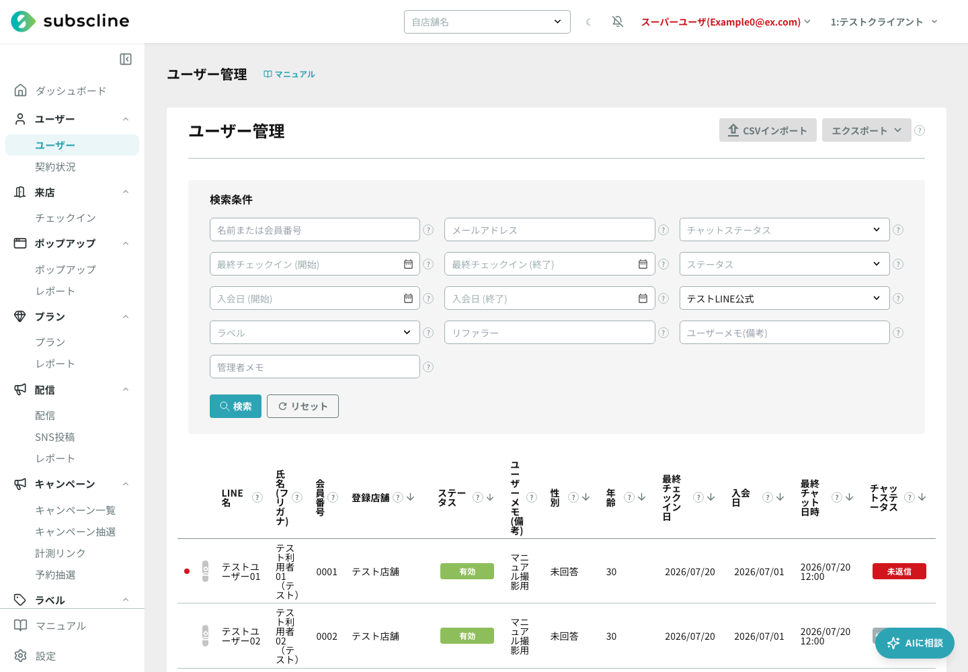This screenshot has height=672, width=968.
Task: Sort table by 登録店舗 column arrow
Action: (x=411, y=497)
